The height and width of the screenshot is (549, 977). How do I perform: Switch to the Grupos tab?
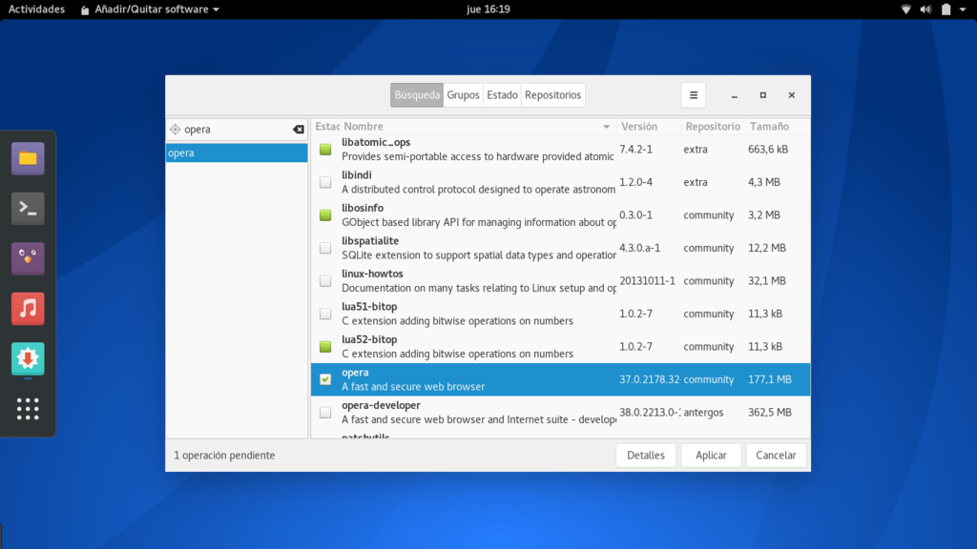[x=463, y=95]
